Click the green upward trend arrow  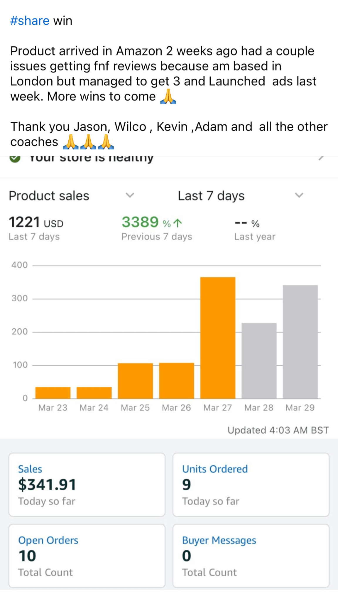pyautogui.click(x=178, y=223)
